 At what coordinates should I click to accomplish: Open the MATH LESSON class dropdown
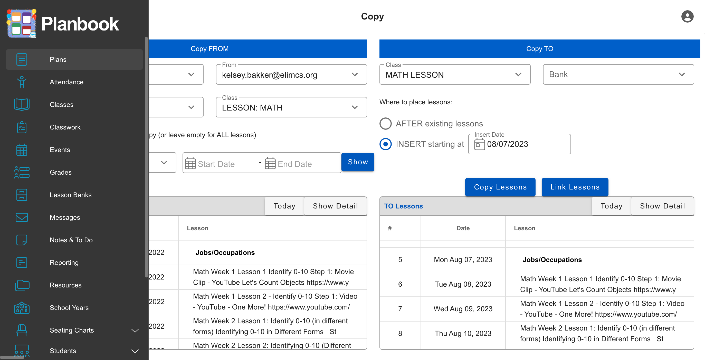(x=455, y=74)
